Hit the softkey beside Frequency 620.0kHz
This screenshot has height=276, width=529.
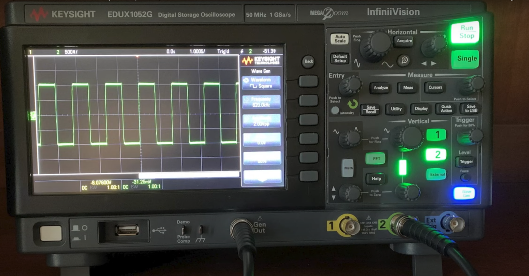(308, 100)
